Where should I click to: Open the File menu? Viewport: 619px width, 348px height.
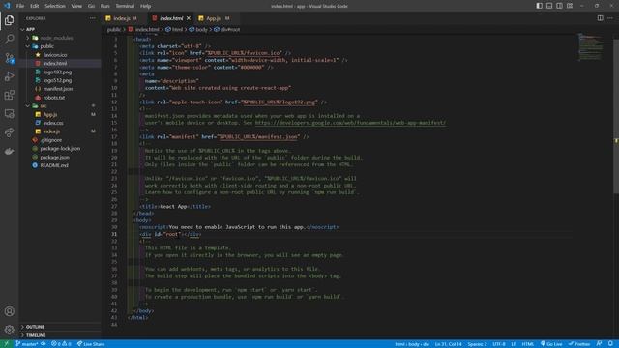20,6
